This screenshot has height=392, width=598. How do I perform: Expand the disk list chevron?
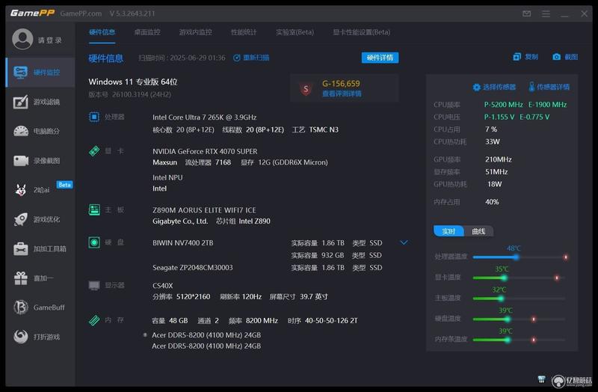pos(404,242)
